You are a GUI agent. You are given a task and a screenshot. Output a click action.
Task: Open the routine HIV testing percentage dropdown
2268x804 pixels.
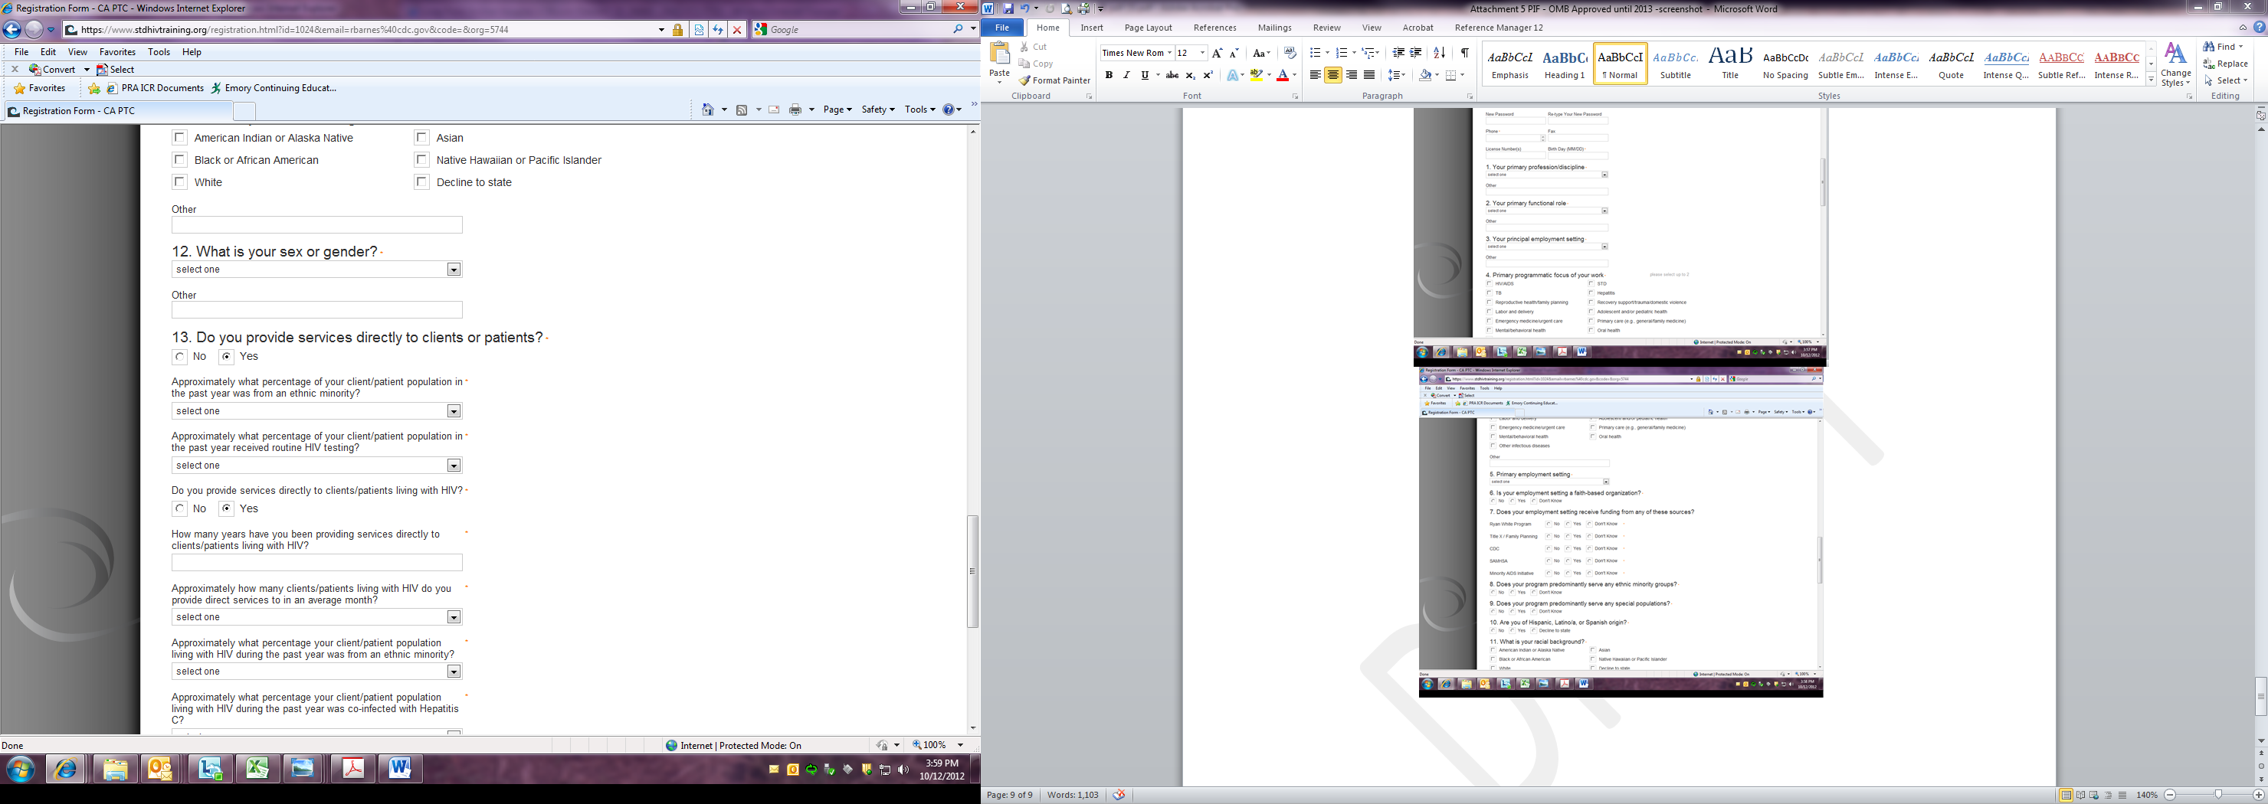tap(454, 466)
